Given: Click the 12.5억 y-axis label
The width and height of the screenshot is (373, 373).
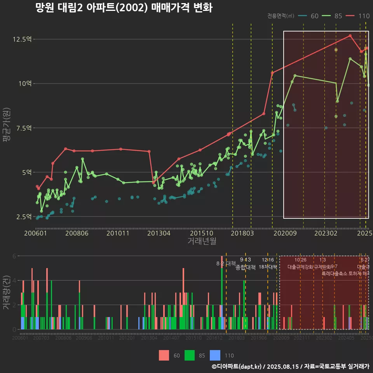Looking at the screenshot, I should point(22,39).
